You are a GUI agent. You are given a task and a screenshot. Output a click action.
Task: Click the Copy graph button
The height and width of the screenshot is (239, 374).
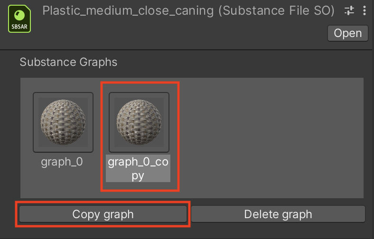(x=103, y=214)
